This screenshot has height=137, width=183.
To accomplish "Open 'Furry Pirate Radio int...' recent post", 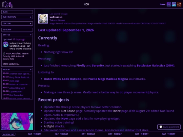I will click(x=20, y=77).
